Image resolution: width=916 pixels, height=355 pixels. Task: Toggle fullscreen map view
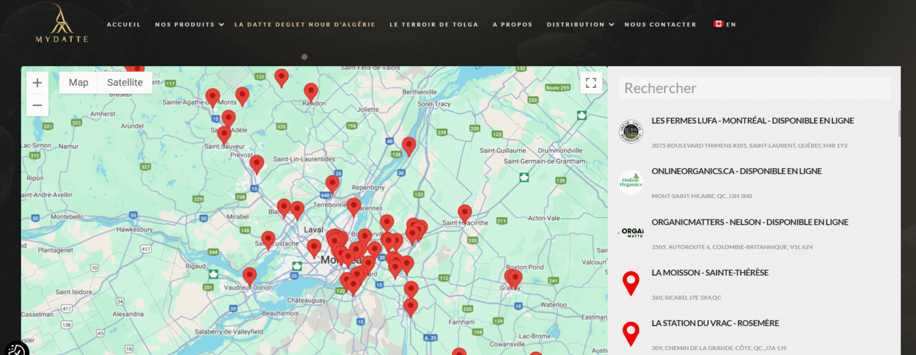click(591, 83)
